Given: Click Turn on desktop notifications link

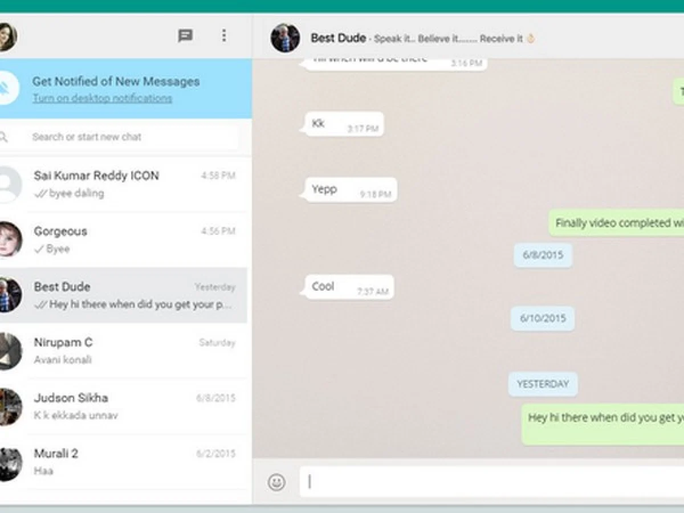Looking at the screenshot, I should 102,98.
